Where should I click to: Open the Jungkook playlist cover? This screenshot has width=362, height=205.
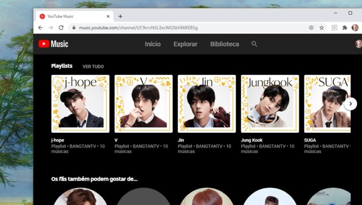click(270, 103)
